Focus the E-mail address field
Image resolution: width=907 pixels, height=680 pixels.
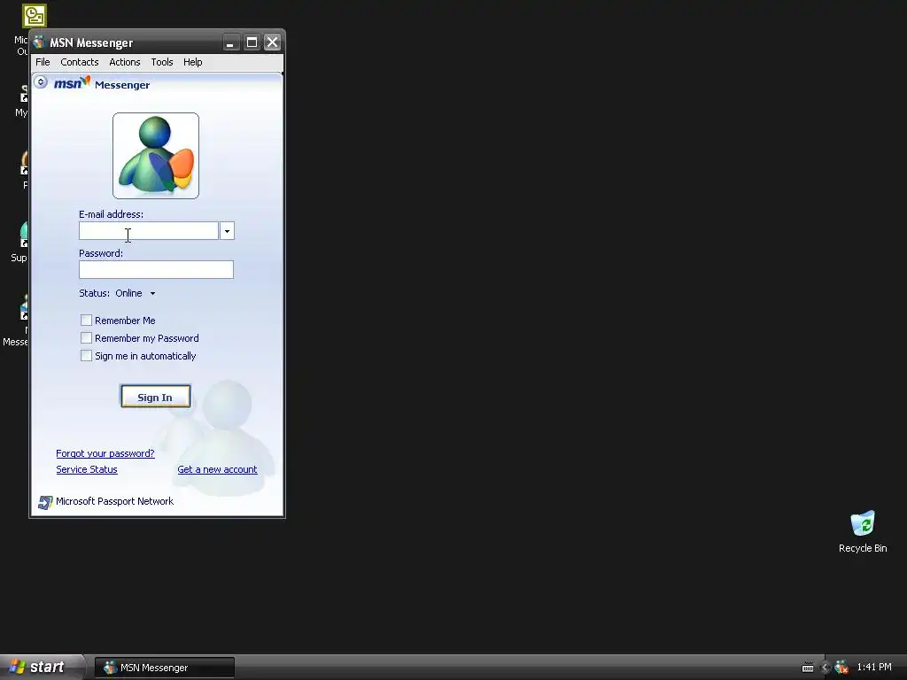(149, 231)
